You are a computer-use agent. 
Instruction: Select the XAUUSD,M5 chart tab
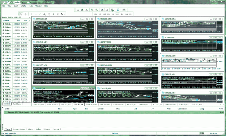[x=132, y=104]
